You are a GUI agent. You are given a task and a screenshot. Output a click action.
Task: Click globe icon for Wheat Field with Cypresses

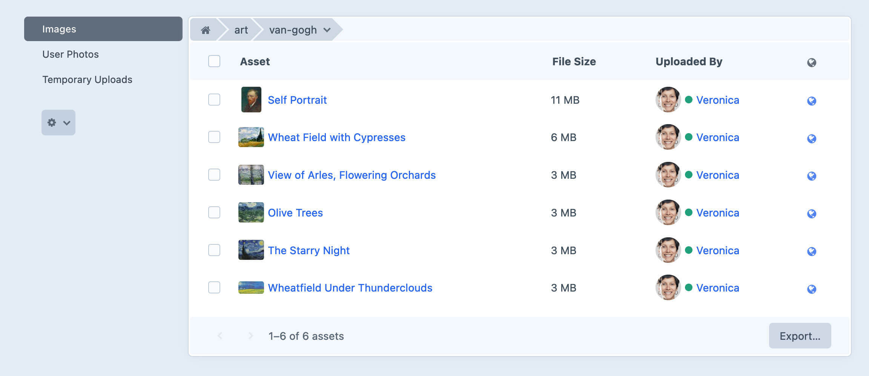pyautogui.click(x=812, y=138)
